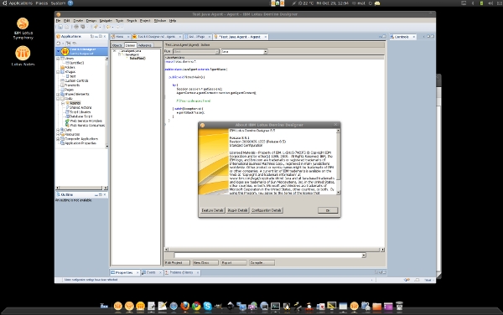The height and width of the screenshot is (315, 503).
Task: Open the dropdown below the code editor
Action: click(364, 256)
